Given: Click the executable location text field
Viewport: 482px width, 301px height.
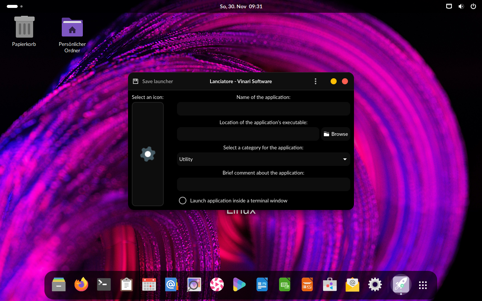Looking at the screenshot, I should (x=248, y=134).
